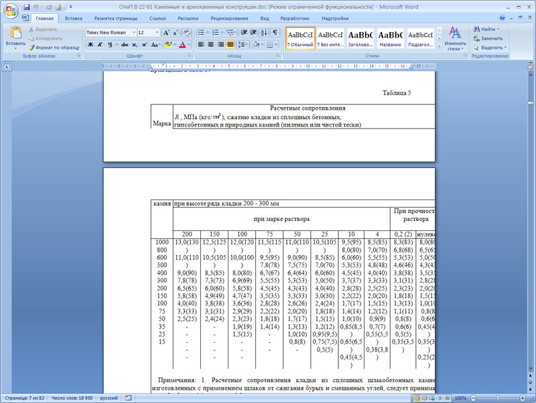536x403 pixels.
Task: Open line spacing dropdown
Action: click(243, 44)
